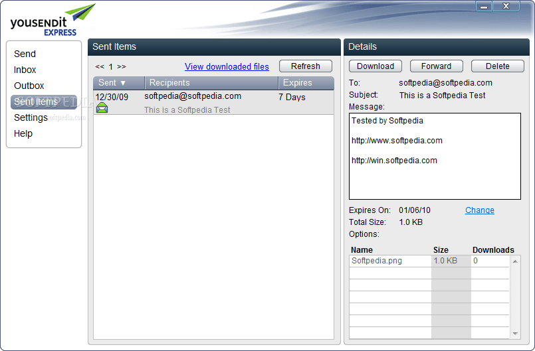Viewport: 535px width, 351px height.
Task: Open Settings from the sidebar
Action: 31,117
